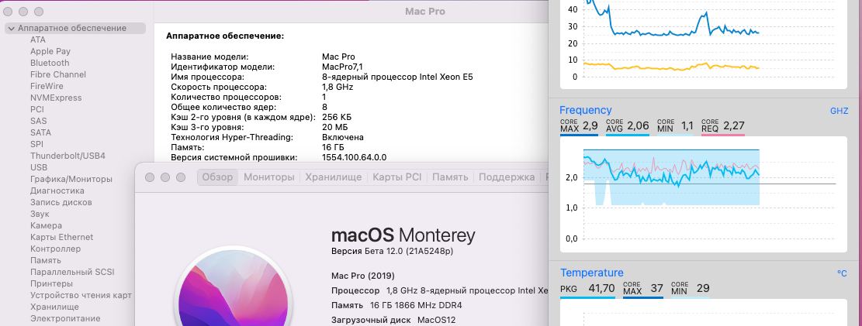The image size is (862, 326).
Task: Select FireWire in the sidebar
Action: click(47, 86)
